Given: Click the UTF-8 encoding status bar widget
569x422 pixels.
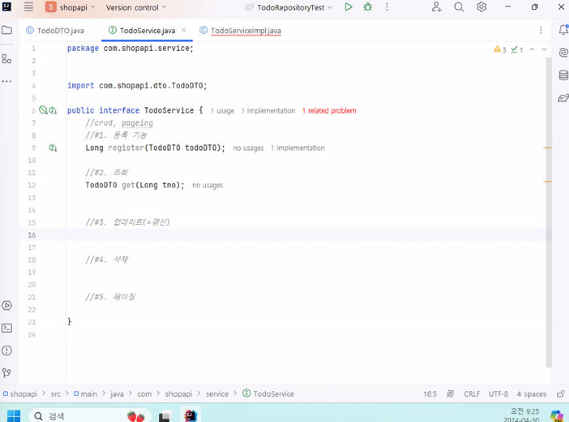Looking at the screenshot, I should [x=498, y=393].
